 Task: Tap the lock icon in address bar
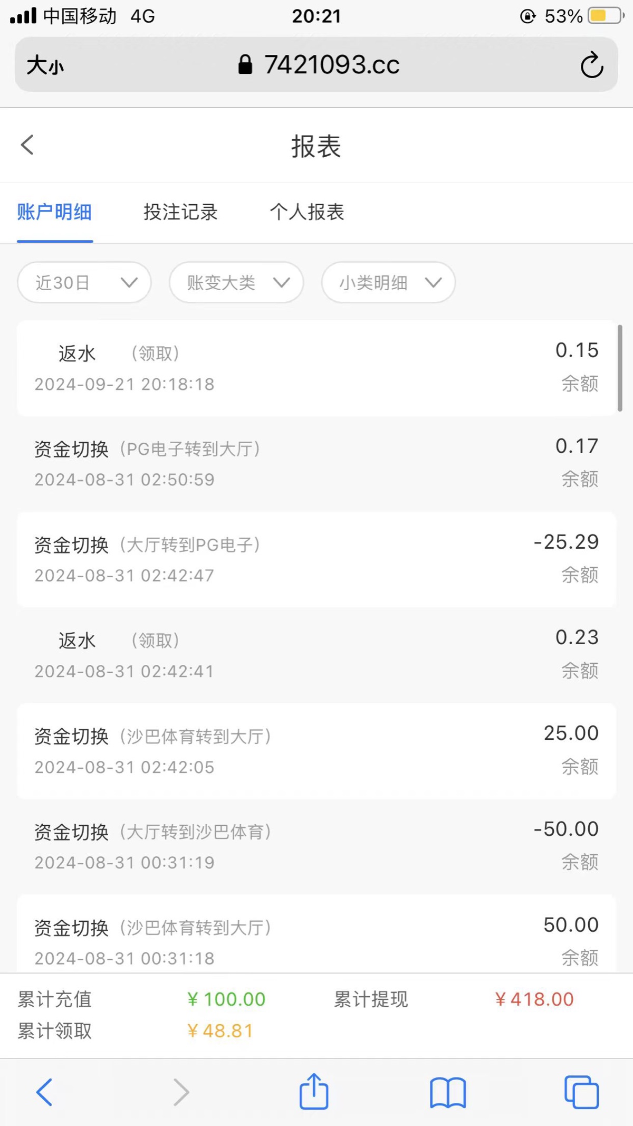245,65
